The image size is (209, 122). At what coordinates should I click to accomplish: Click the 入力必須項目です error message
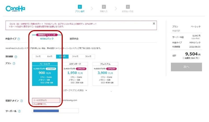tap(39, 104)
